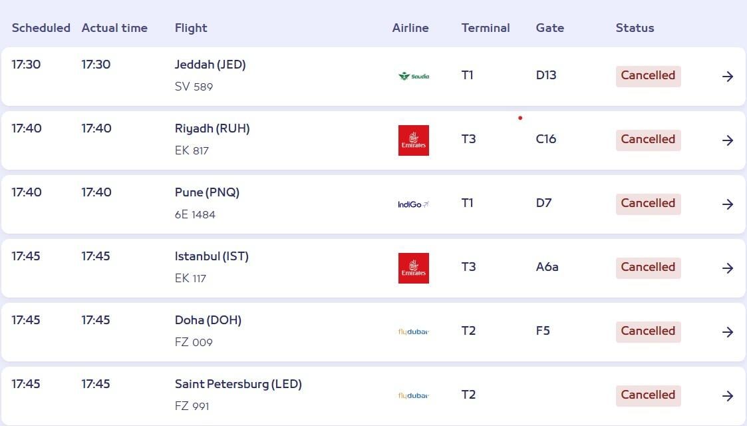This screenshot has width=747, height=426.
Task: Click flydubai logo for Saint Petersburg flight
Action: click(413, 395)
